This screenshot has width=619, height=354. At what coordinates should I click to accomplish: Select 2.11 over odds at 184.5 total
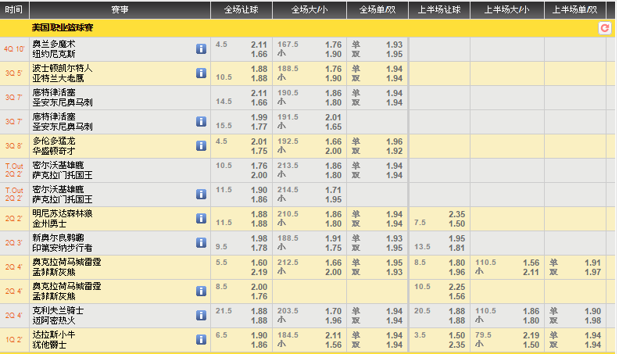pyautogui.click(x=333, y=335)
